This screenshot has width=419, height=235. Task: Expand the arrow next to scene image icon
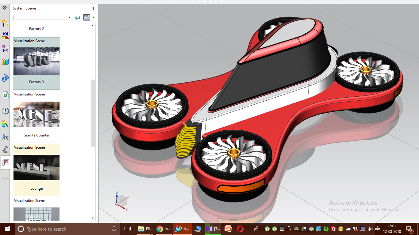pos(93,17)
